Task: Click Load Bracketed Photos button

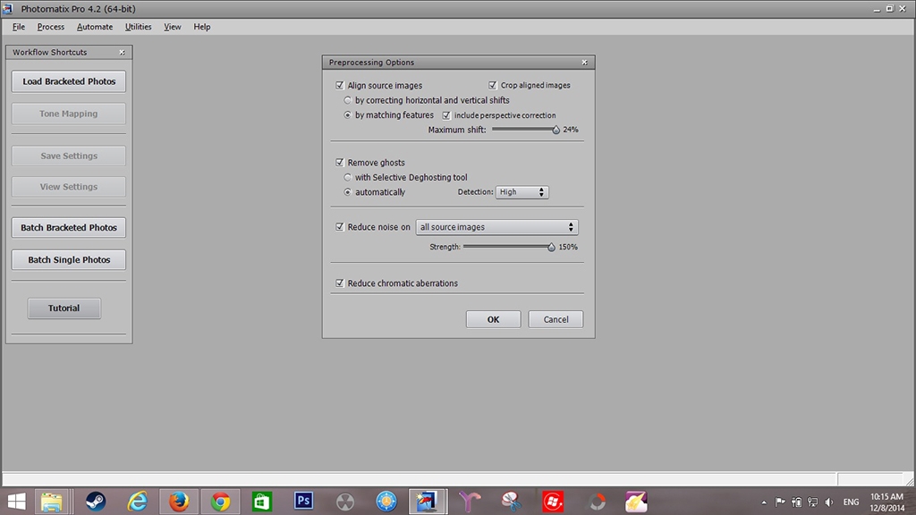Action: click(69, 81)
